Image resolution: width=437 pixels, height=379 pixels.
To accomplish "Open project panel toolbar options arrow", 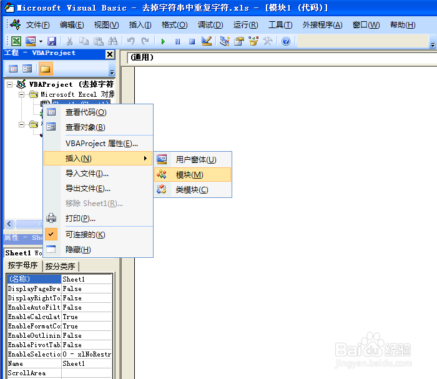I will 112,72.
